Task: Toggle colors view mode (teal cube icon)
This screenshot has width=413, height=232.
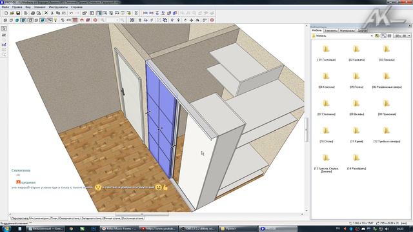Action: click(x=17, y=20)
